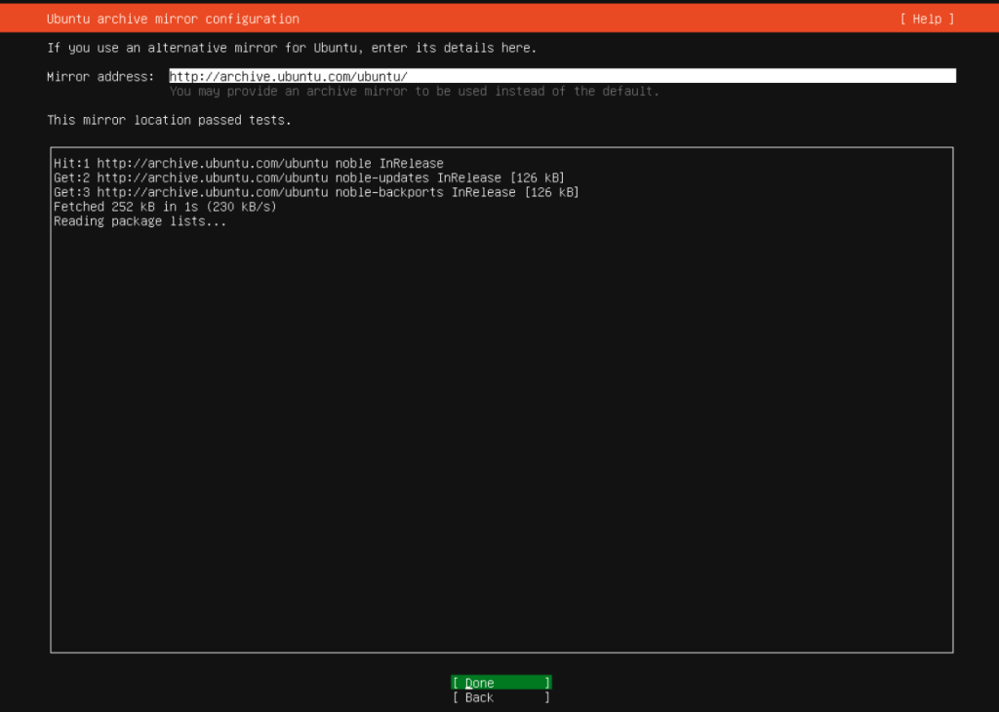
Task: Focus the Mirror address input field
Action: tap(562, 76)
